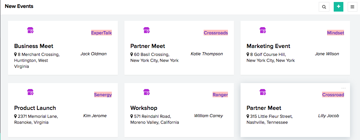Click the Senergy link

103,95
